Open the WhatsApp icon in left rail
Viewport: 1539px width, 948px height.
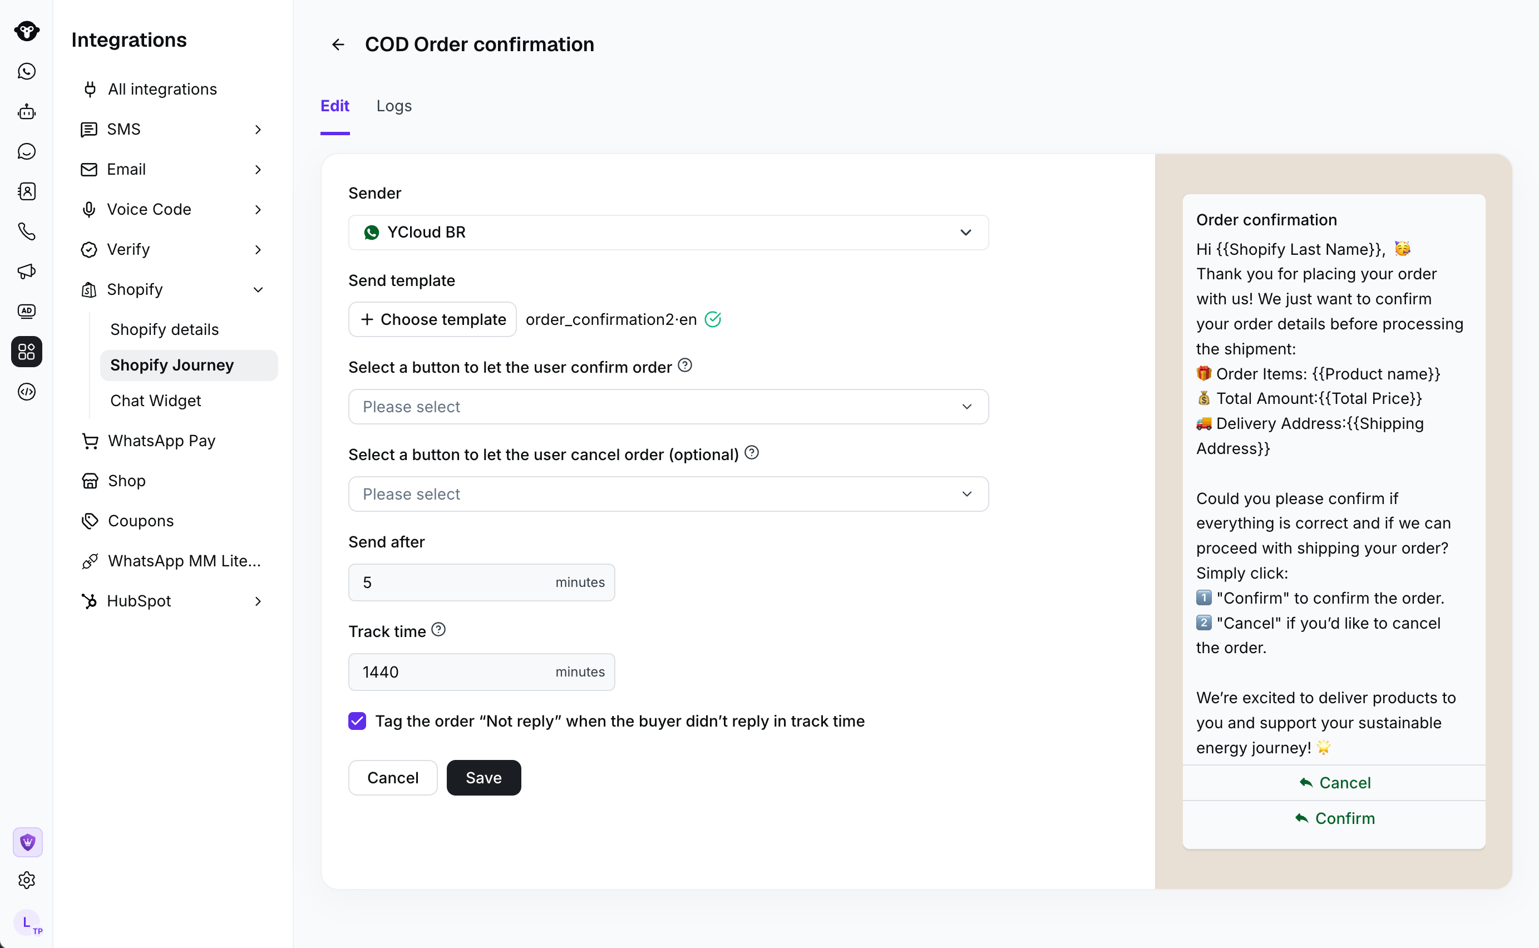pos(26,71)
